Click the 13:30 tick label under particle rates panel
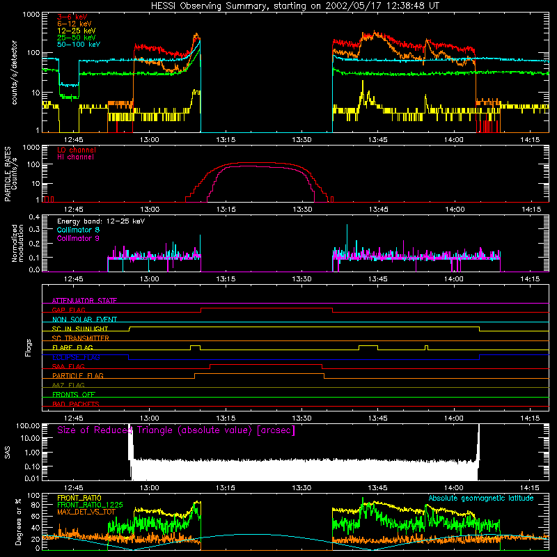Screen dimensions: 557x557 (302, 210)
